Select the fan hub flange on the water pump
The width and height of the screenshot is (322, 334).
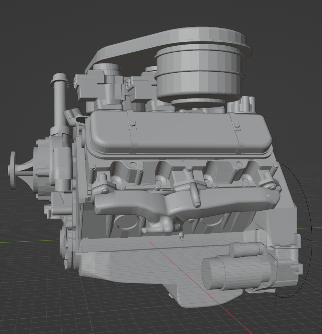13,170
